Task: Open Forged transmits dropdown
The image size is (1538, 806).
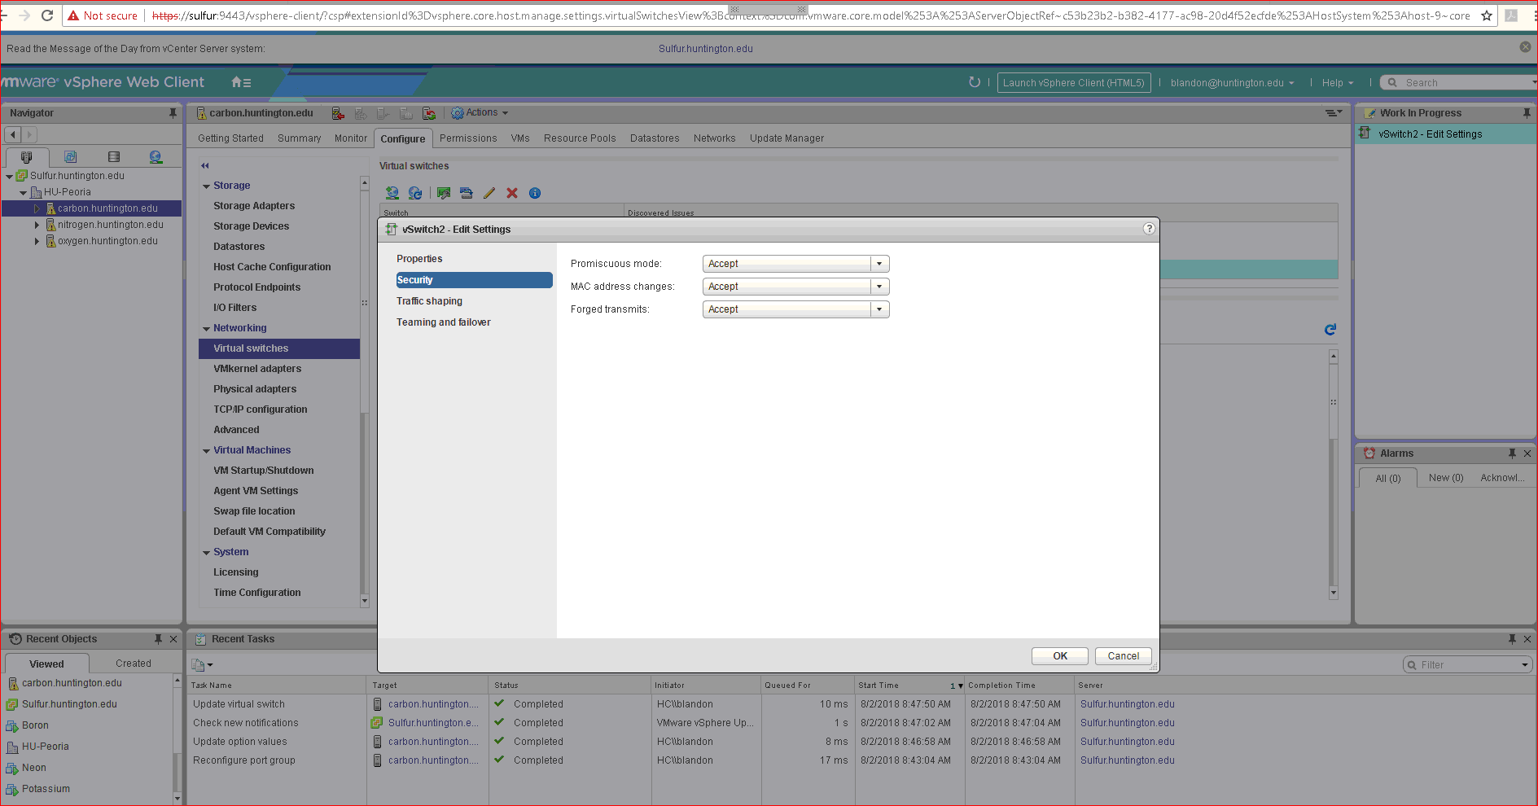Action: point(879,309)
